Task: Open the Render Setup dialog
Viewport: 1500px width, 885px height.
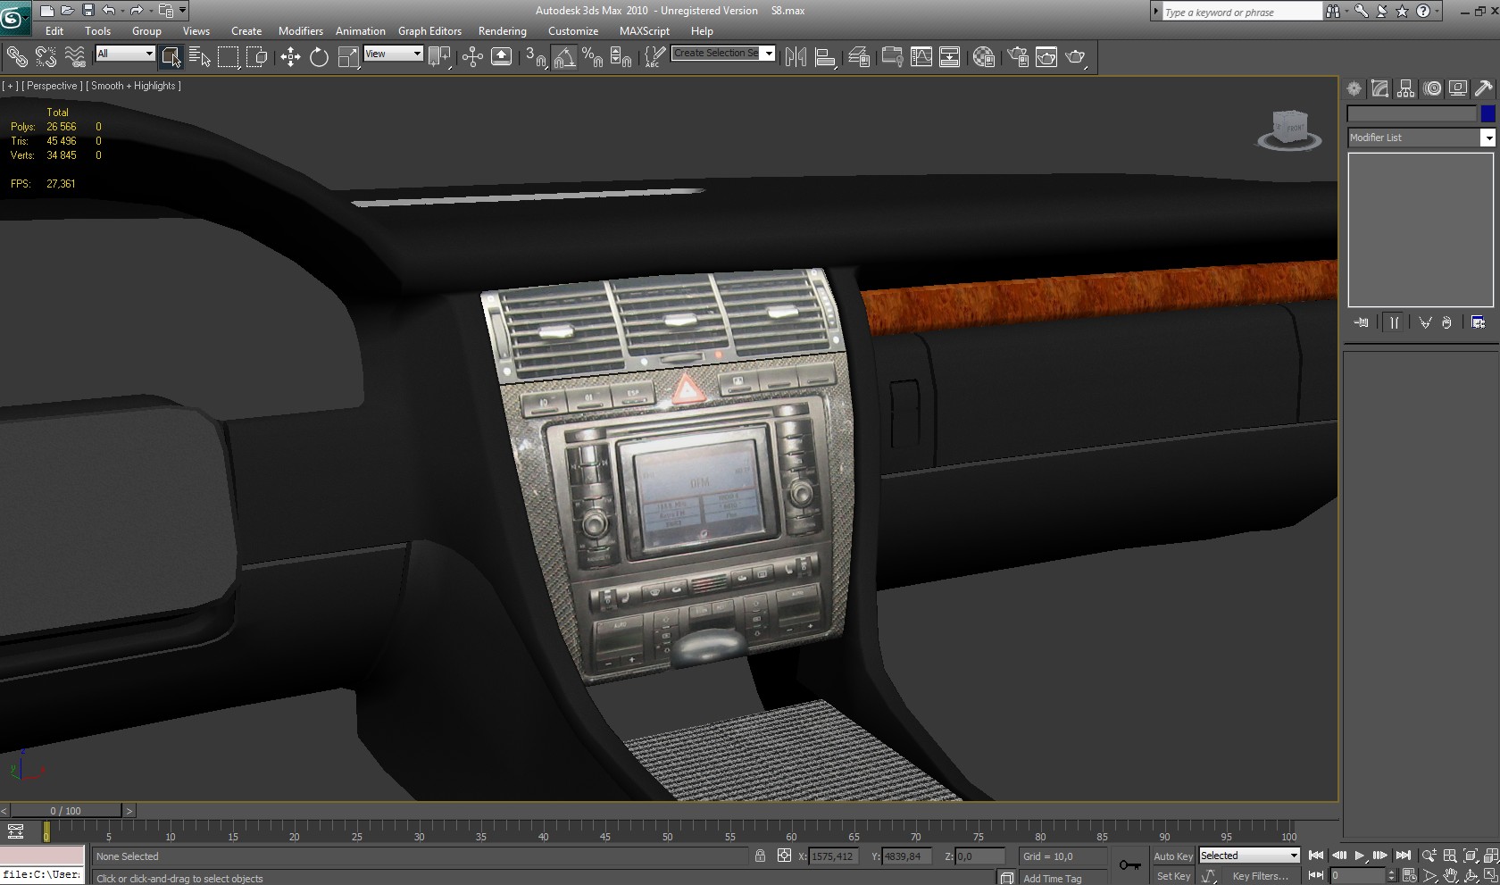Action: (1017, 58)
